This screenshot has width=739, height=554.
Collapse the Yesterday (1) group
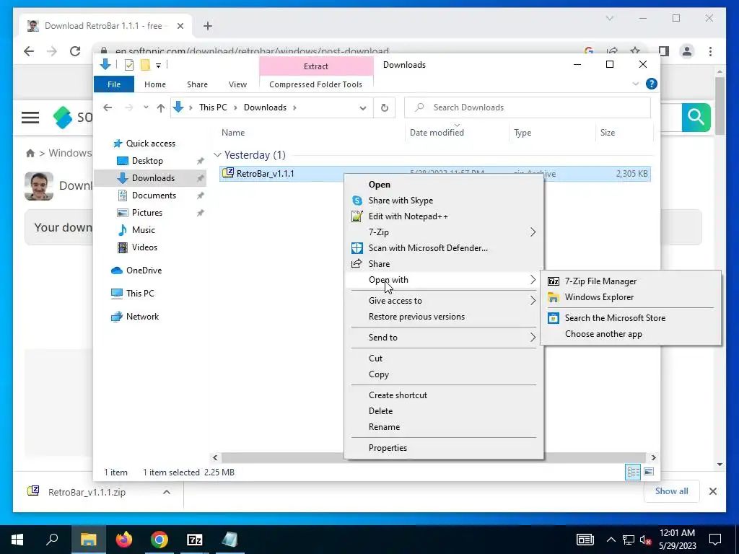coord(217,155)
